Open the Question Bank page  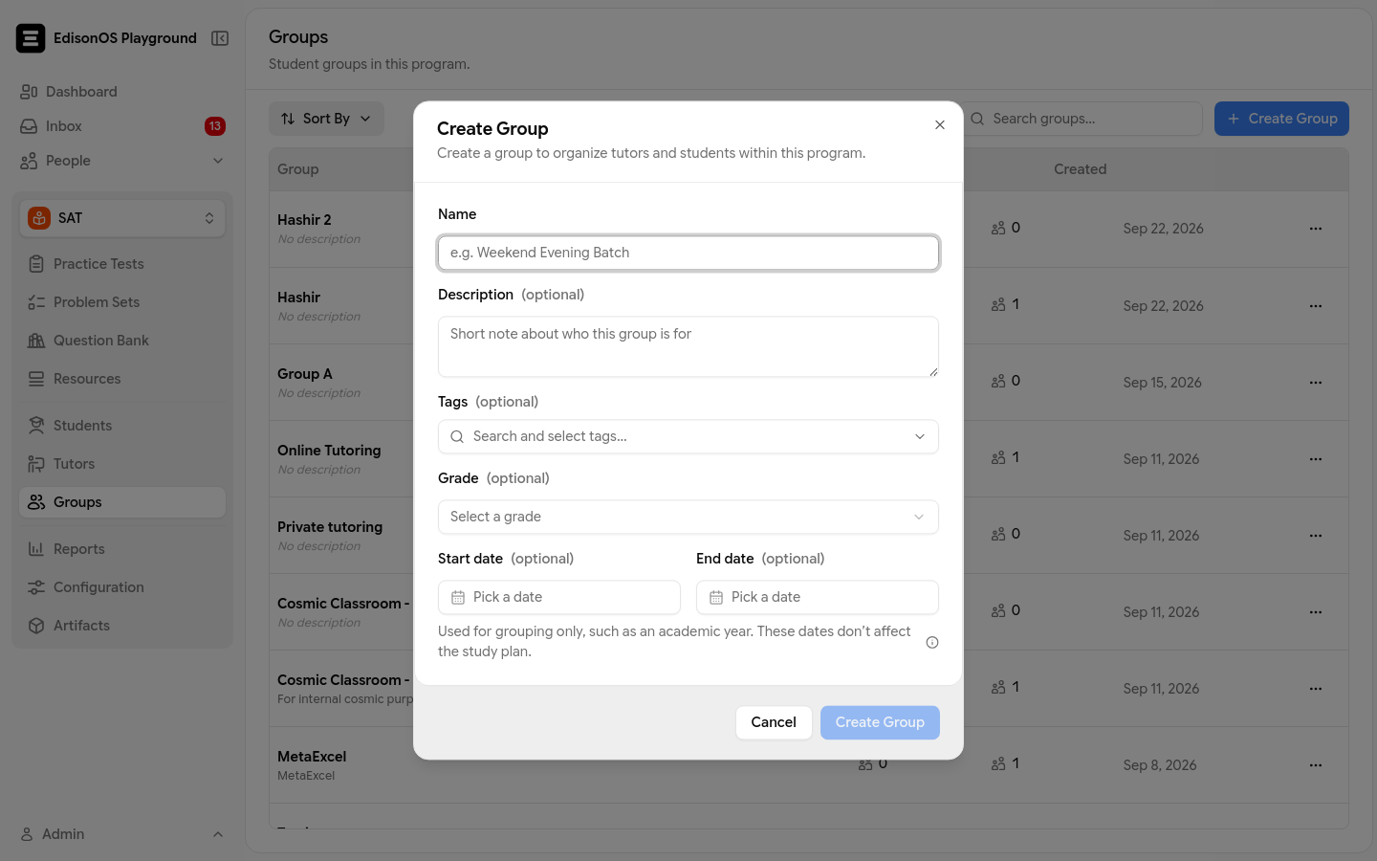coord(122,341)
